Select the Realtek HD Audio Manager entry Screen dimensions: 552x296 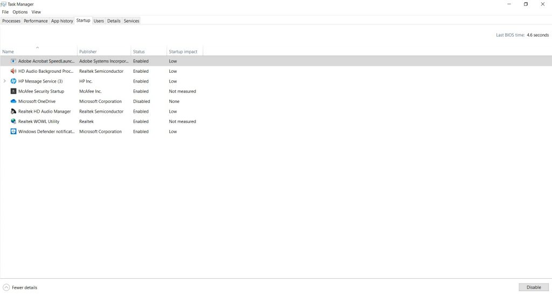[44, 111]
